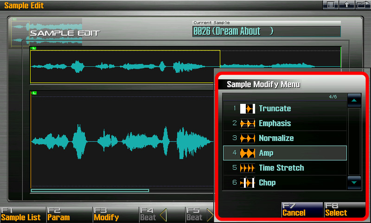Click the 4/6 position indicator

(333, 97)
